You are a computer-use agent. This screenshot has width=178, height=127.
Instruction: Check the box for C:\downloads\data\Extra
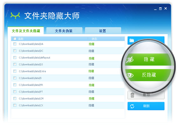point(15,71)
